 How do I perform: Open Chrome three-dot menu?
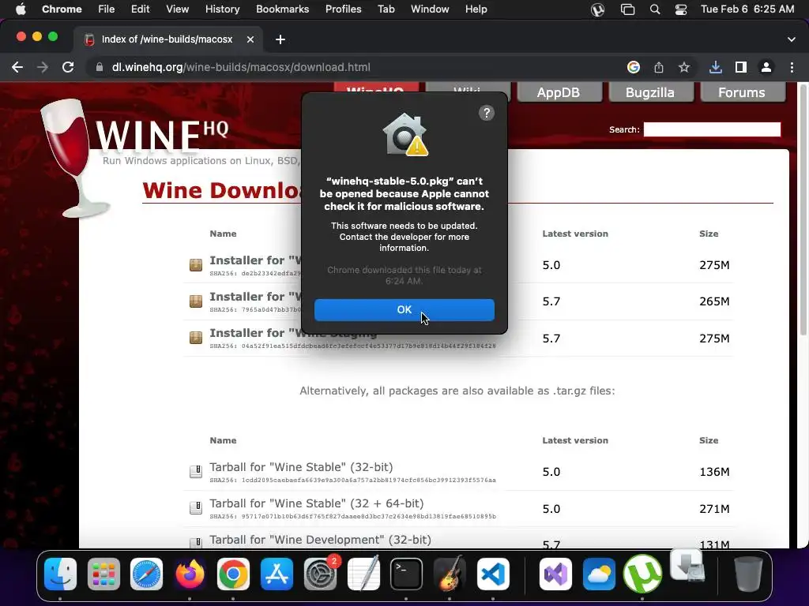792,67
